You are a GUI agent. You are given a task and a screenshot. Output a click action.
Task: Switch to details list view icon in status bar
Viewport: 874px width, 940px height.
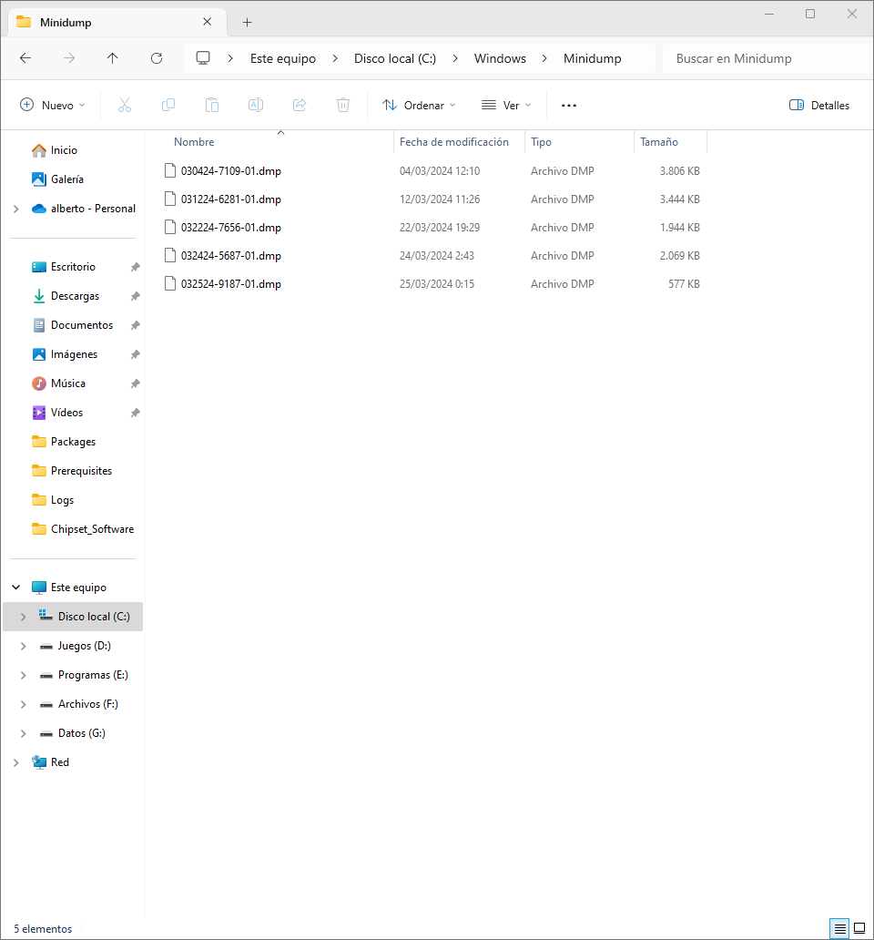coord(839,928)
